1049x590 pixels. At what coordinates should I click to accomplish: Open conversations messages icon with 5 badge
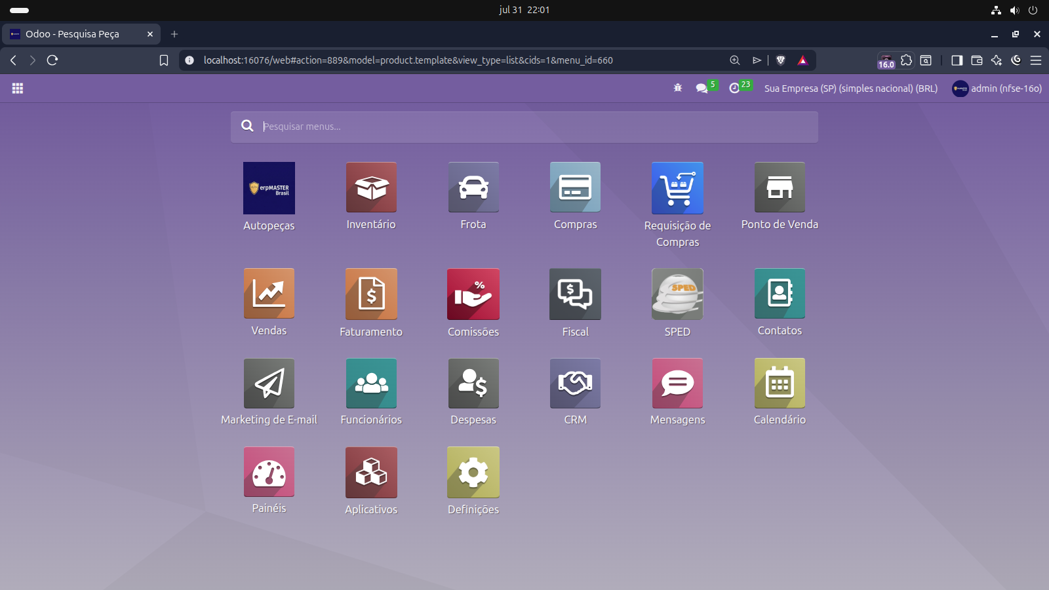(706, 87)
